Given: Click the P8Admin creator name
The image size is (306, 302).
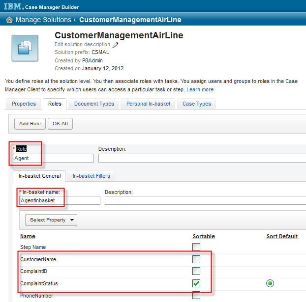Looking at the screenshot, I should 92,60.
